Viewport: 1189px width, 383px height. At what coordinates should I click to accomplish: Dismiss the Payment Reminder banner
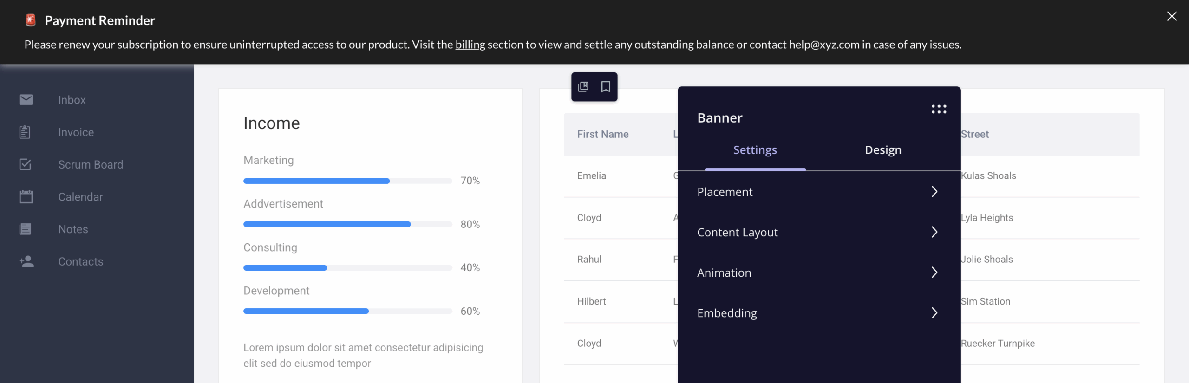pyautogui.click(x=1172, y=16)
